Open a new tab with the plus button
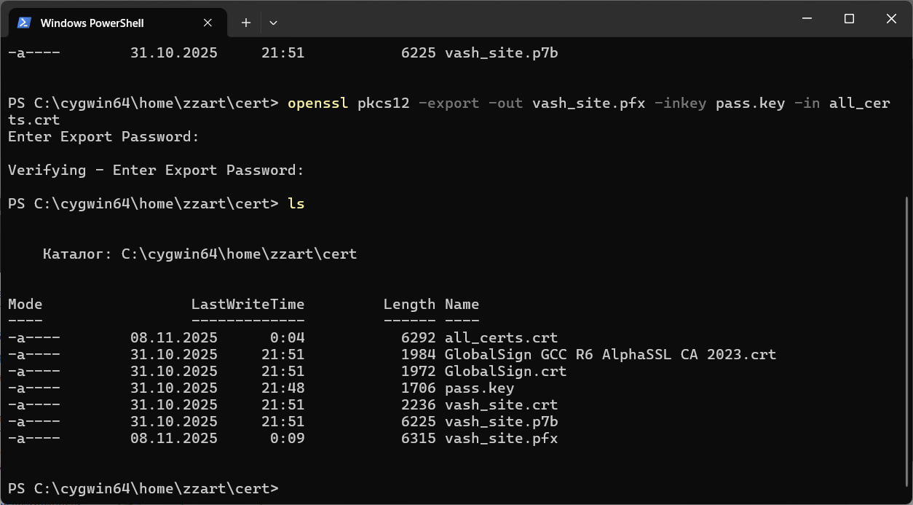 coord(246,23)
